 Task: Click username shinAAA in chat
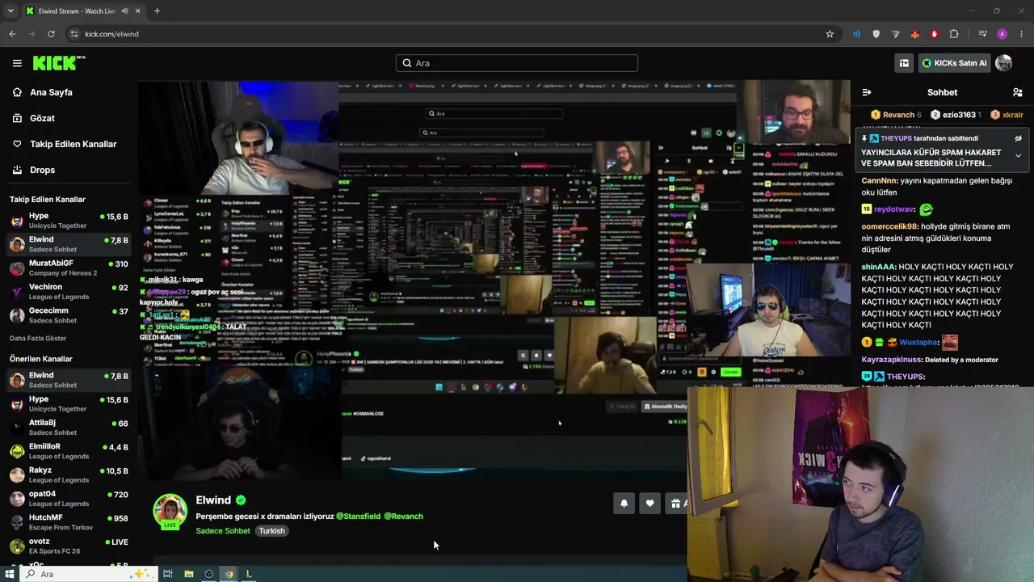point(879,267)
